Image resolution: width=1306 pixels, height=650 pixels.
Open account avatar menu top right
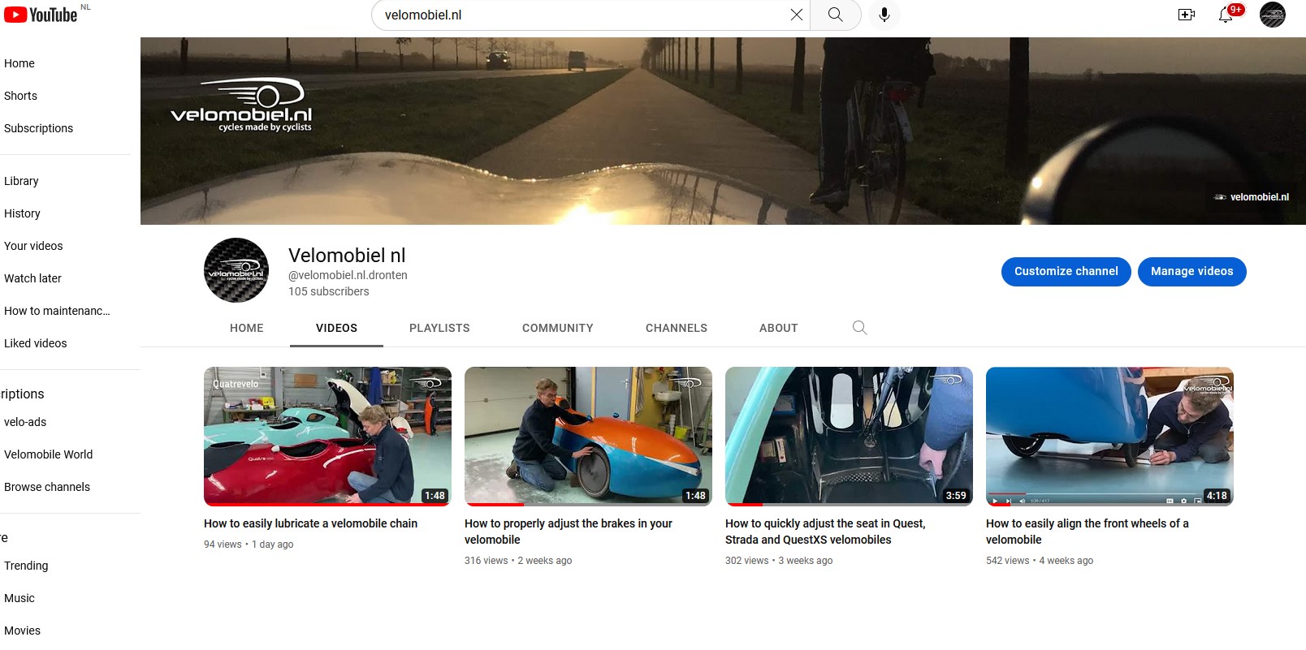click(1272, 15)
